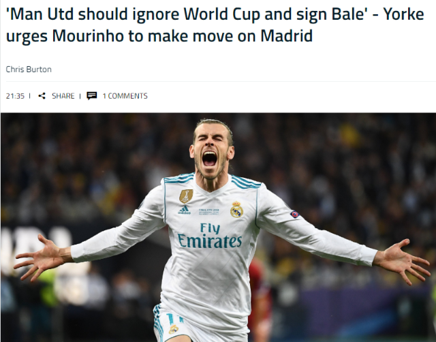Click the Fly Emirates sponsor text
This screenshot has width=436, height=342.
(210, 236)
